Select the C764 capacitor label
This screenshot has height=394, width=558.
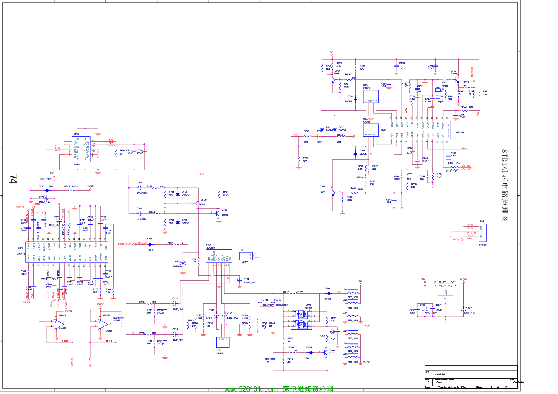pos(139,209)
